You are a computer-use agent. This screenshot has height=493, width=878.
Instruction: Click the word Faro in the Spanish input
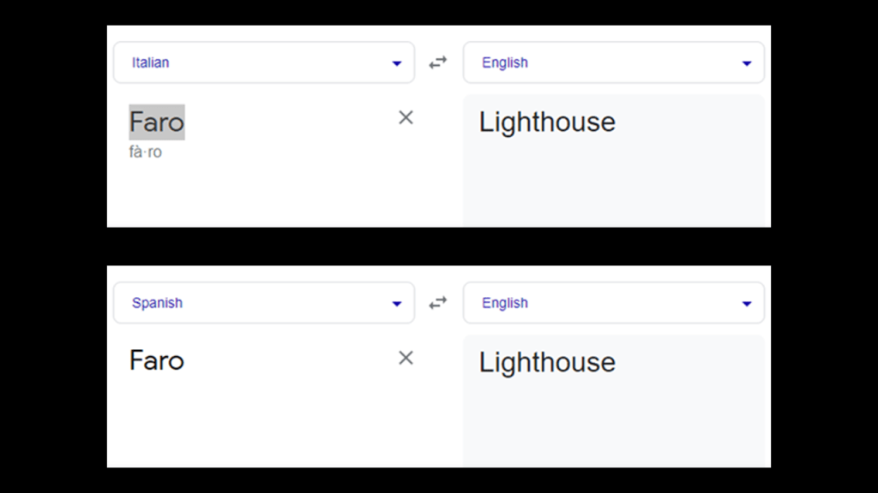pos(157,360)
